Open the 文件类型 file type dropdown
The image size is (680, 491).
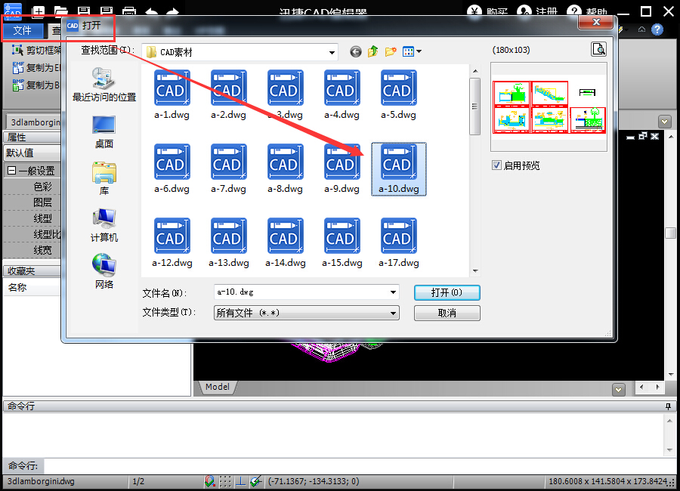[x=307, y=313]
